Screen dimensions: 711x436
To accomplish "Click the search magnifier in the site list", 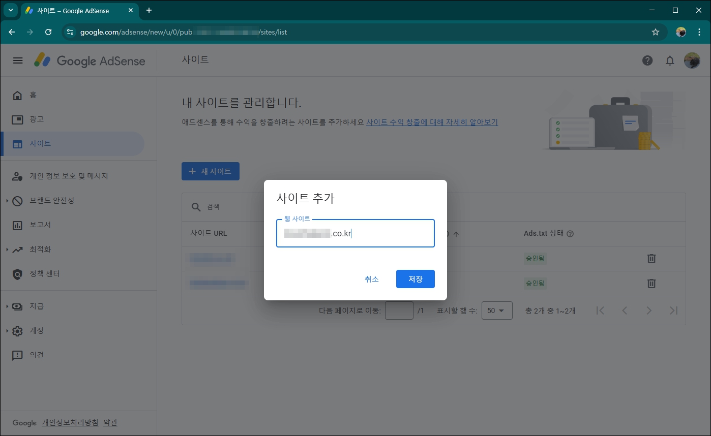I will point(196,206).
